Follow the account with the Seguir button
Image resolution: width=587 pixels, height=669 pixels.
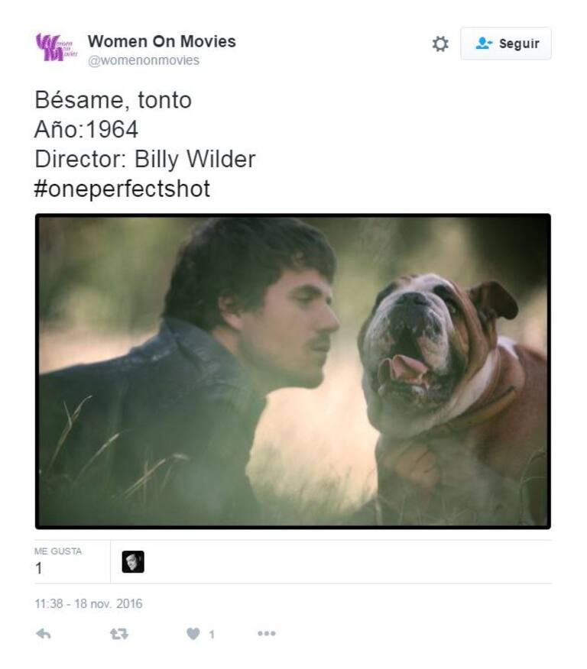[505, 44]
